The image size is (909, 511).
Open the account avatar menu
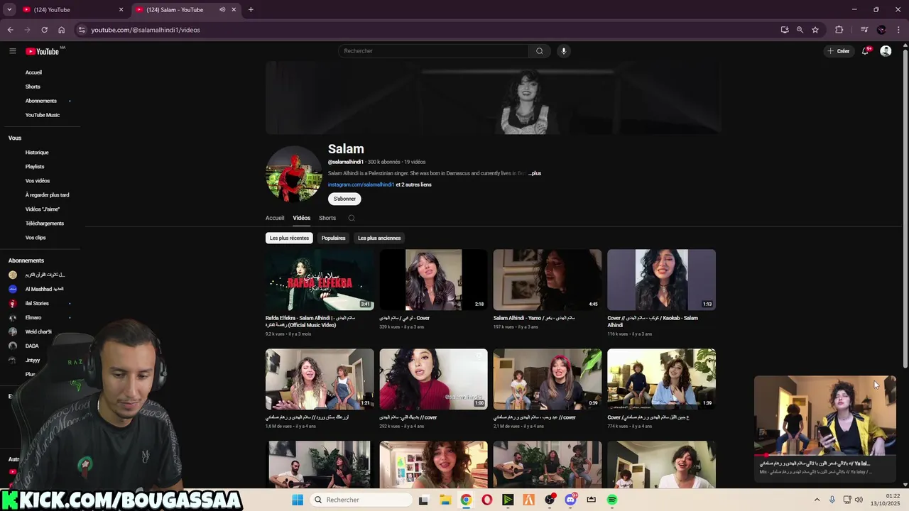pyautogui.click(x=886, y=51)
